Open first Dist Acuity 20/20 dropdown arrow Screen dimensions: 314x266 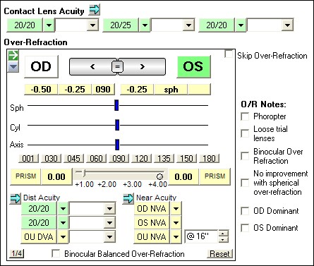click(x=63, y=209)
